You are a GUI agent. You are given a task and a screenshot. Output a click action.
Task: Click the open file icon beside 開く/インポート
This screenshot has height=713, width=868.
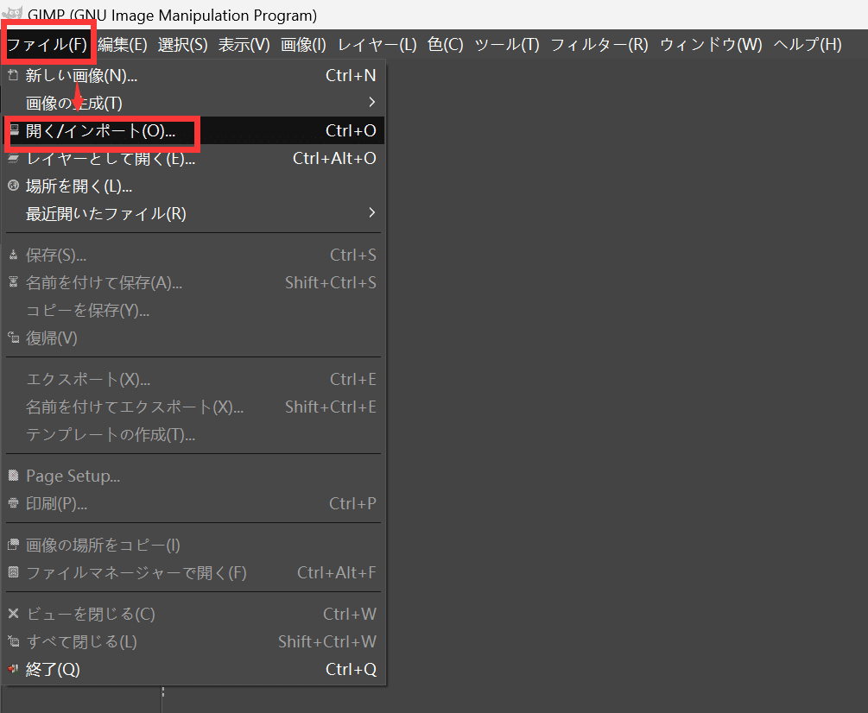point(14,130)
